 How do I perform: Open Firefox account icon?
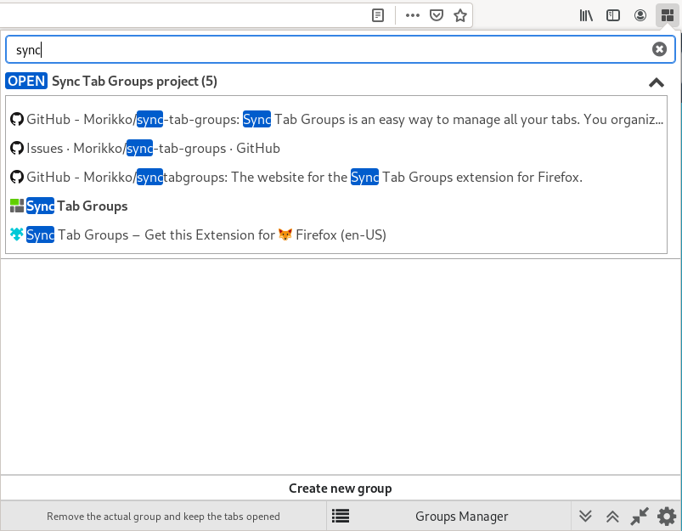pyautogui.click(x=640, y=15)
